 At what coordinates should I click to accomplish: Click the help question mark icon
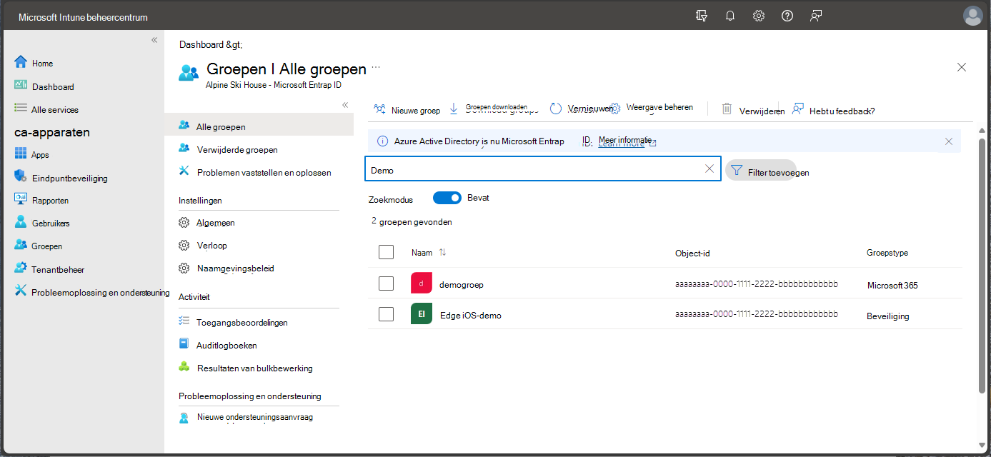[x=787, y=16]
